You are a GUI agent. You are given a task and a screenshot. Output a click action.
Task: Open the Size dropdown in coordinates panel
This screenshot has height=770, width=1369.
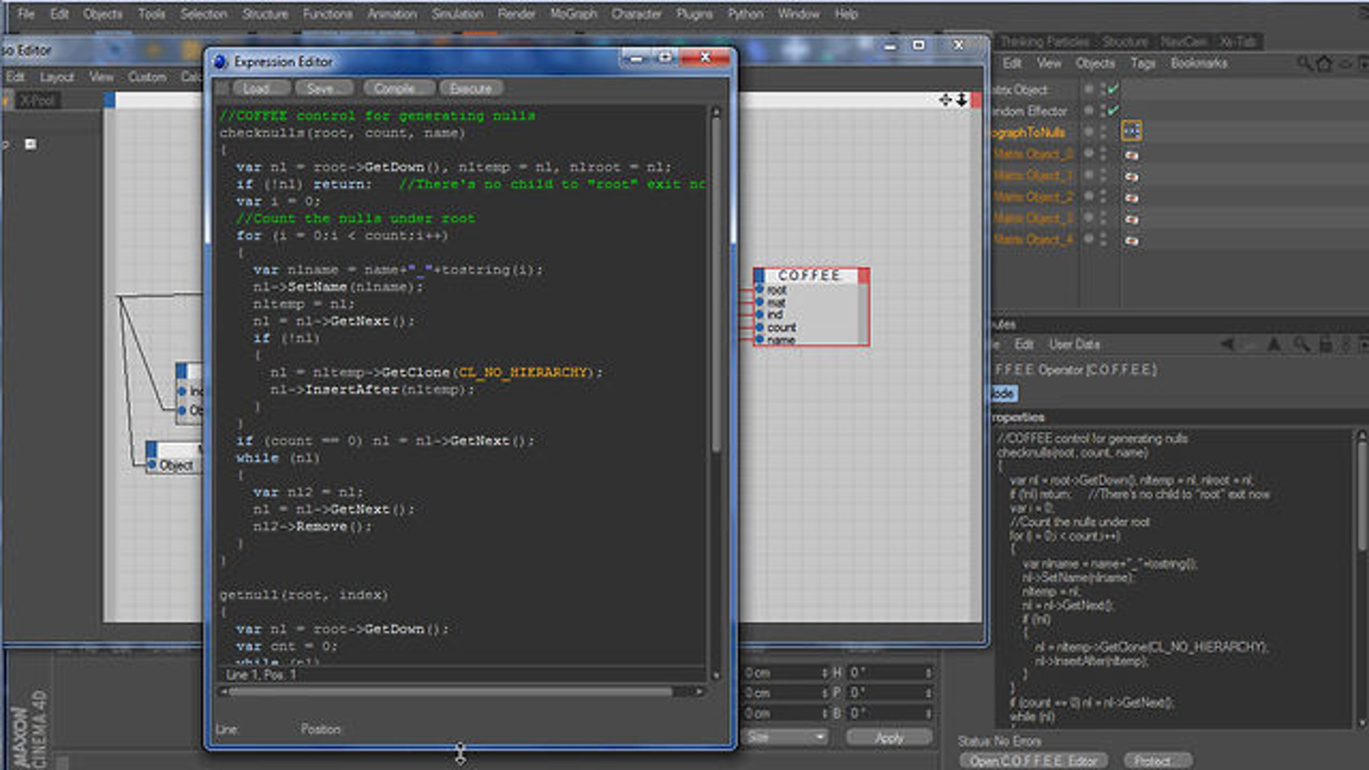[x=785, y=737]
